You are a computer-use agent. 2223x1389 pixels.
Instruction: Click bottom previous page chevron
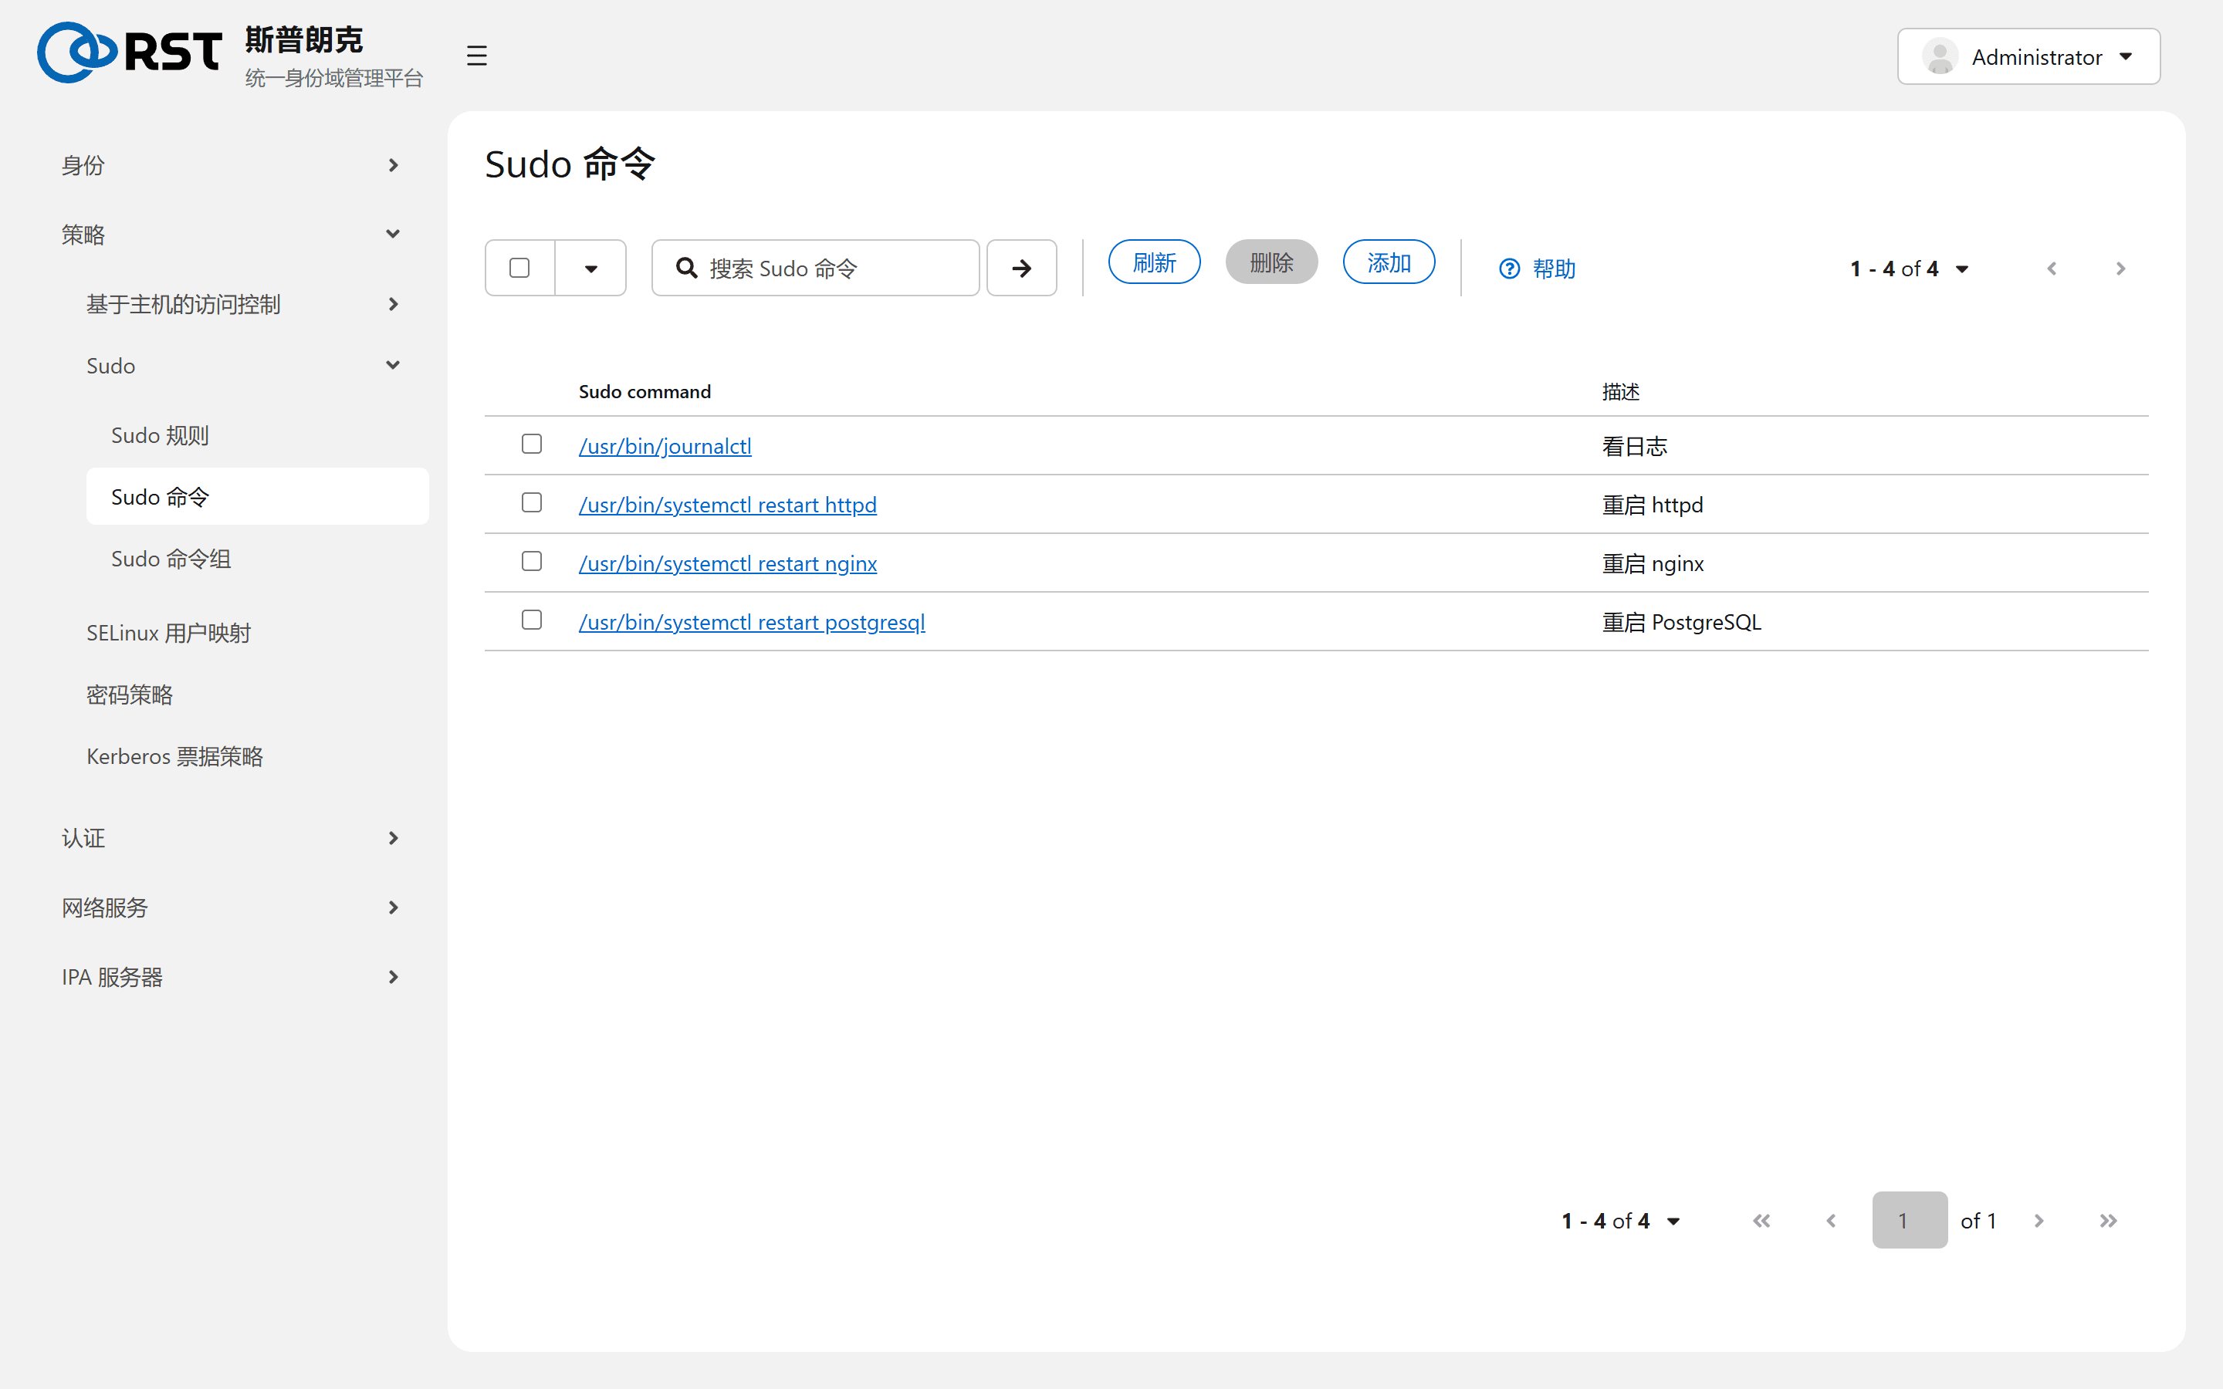pyautogui.click(x=1831, y=1221)
